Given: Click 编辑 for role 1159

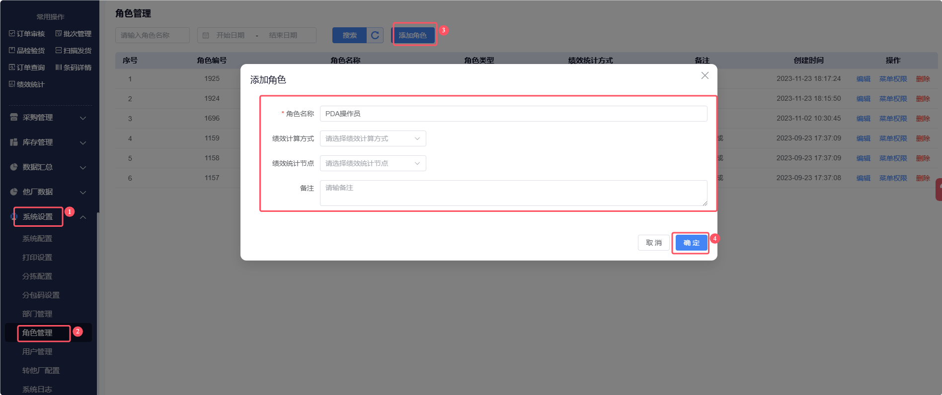Looking at the screenshot, I should pyautogui.click(x=863, y=138).
